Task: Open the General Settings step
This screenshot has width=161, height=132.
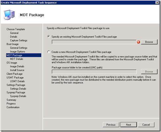Action: coord(19,48)
